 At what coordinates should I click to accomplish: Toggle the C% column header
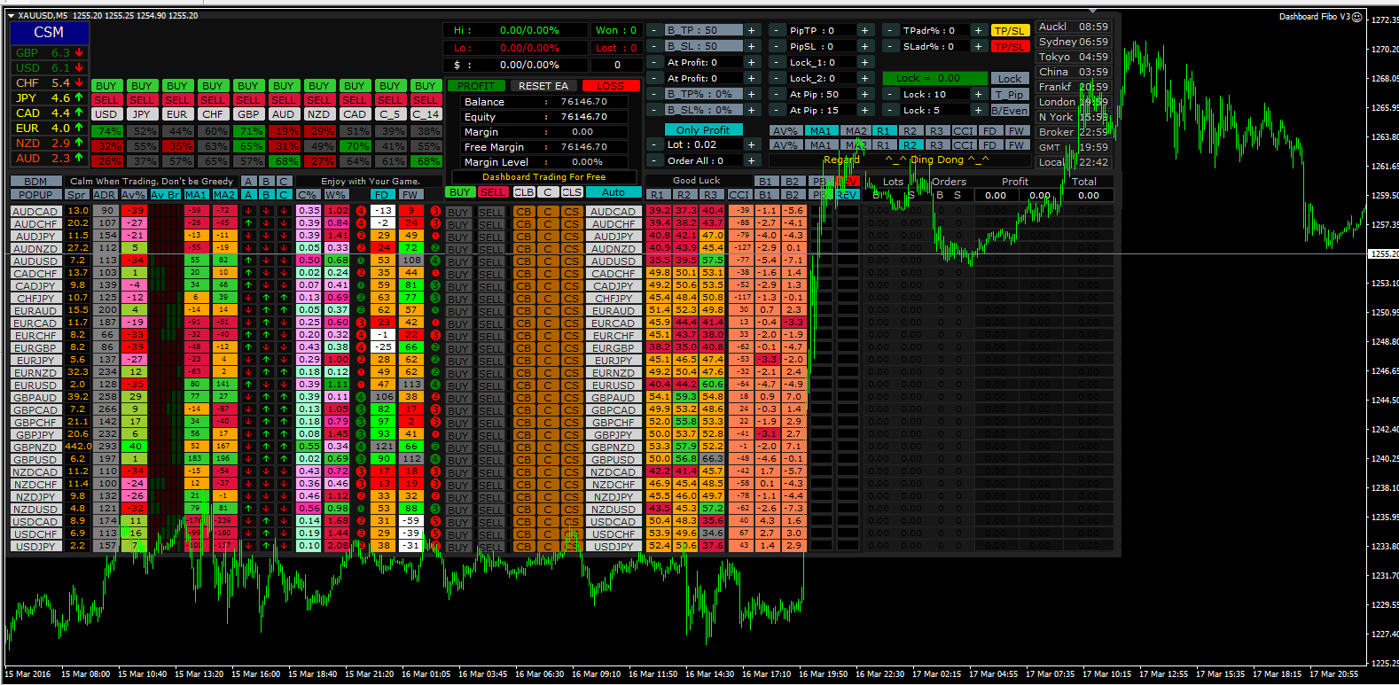pyautogui.click(x=308, y=194)
